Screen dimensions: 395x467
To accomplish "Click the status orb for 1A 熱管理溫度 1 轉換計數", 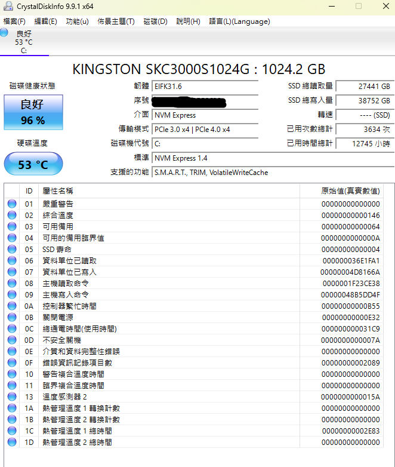I will pos(12,408).
